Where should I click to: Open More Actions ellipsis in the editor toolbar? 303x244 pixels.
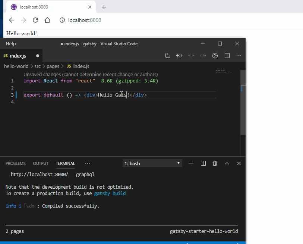point(239,55)
